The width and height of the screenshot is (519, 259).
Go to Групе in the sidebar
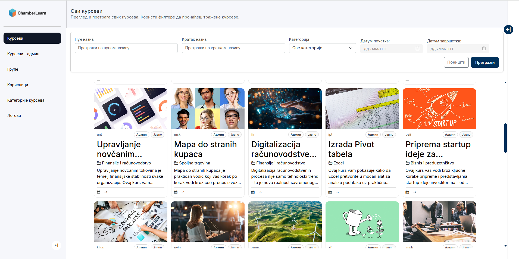coord(32,69)
